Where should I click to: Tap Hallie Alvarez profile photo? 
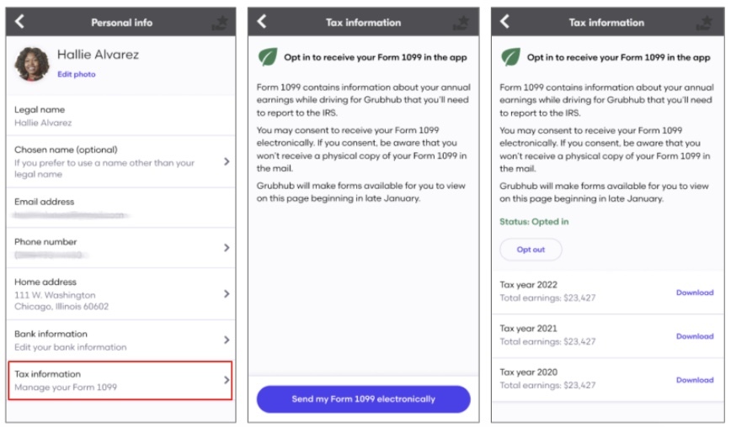pos(32,64)
